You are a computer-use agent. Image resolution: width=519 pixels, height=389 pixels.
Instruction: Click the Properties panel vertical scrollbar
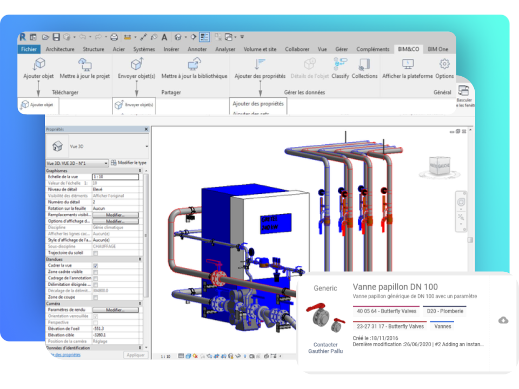click(145, 235)
